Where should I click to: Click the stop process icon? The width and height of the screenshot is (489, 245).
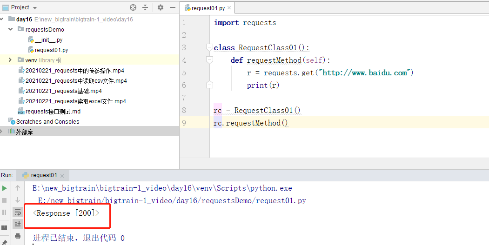(4, 200)
